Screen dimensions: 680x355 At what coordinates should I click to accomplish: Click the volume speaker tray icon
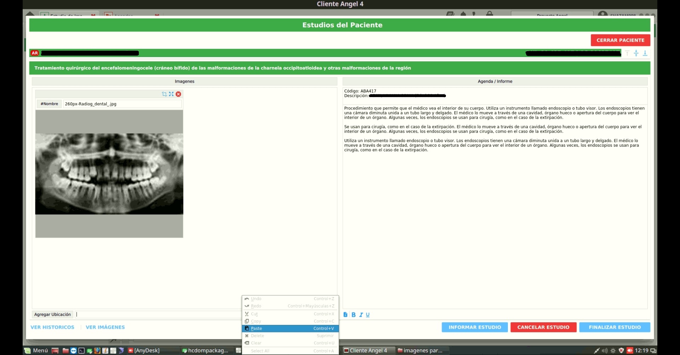[x=605, y=350]
